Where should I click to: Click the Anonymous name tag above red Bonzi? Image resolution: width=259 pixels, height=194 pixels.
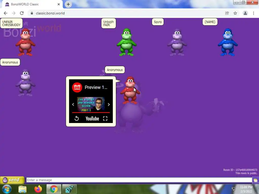click(x=115, y=70)
